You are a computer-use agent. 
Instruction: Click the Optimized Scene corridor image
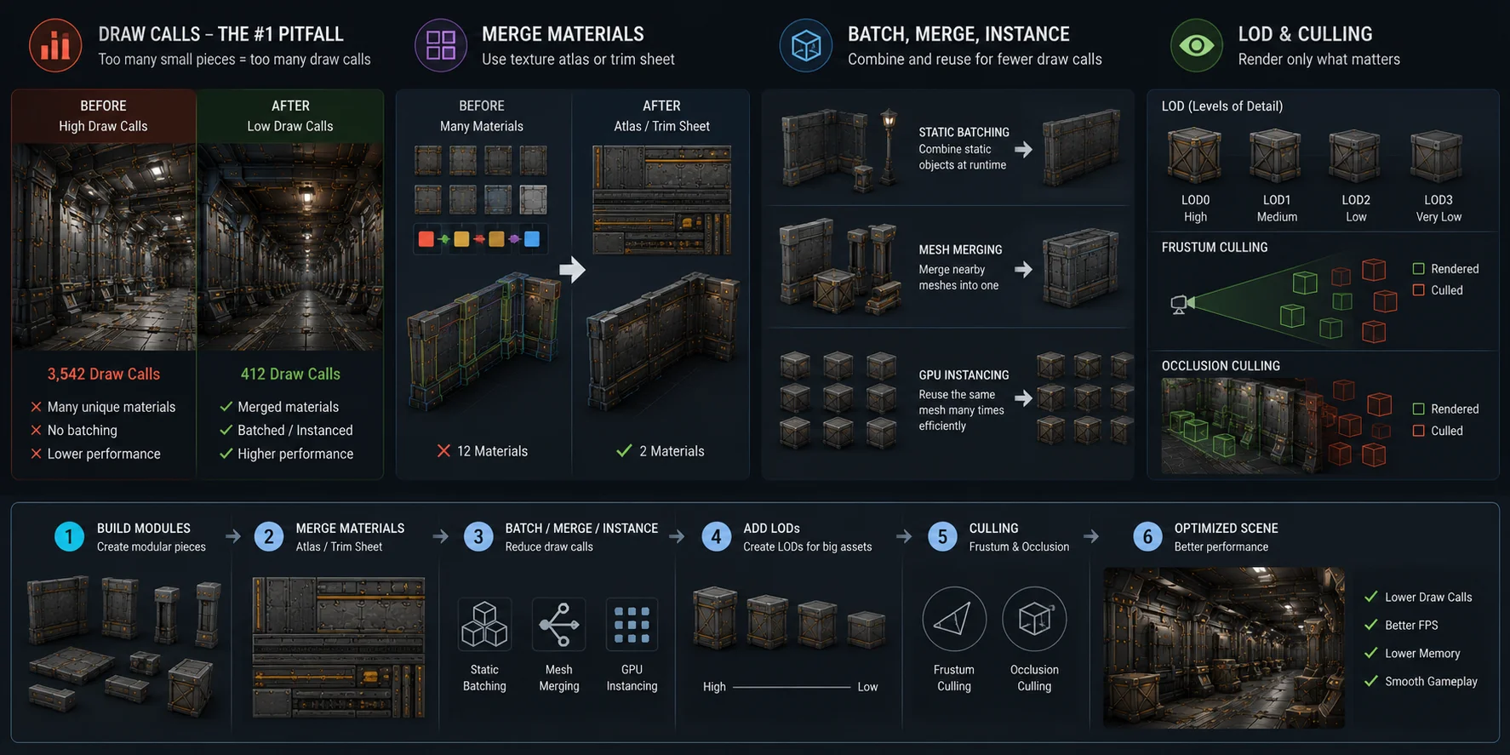point(1224,648)
